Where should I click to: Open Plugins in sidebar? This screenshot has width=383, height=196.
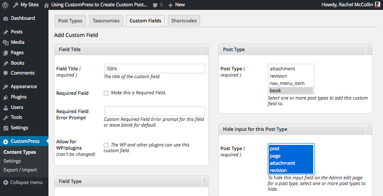coord(19,97)
